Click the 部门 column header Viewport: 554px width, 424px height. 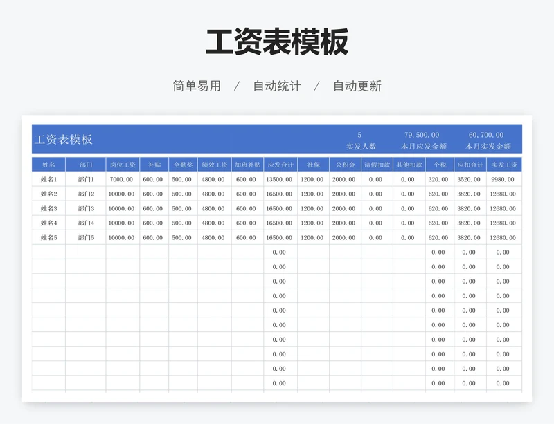[86, 165]
